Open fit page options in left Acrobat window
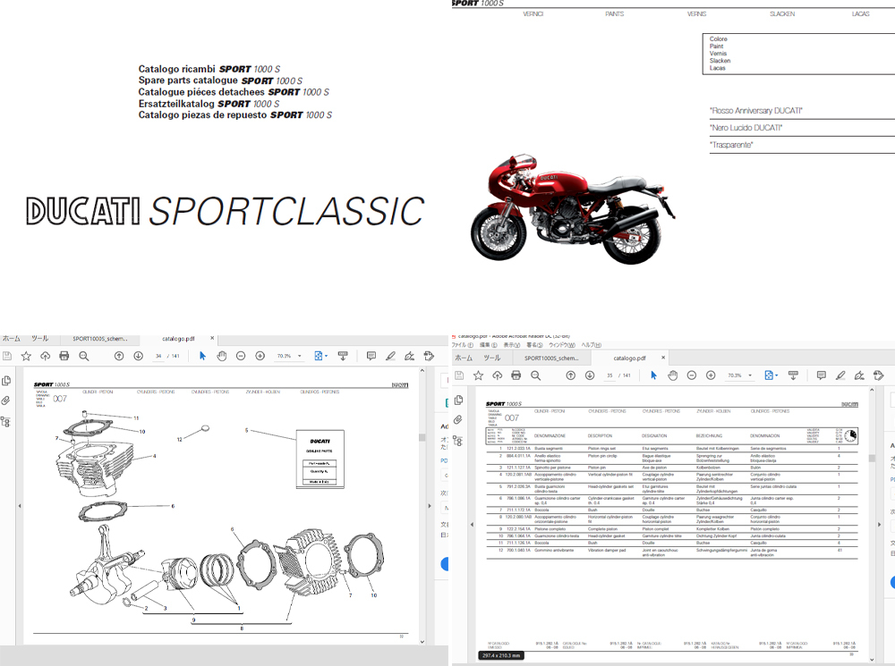The image size is (895, 666). tap(320, 356)
